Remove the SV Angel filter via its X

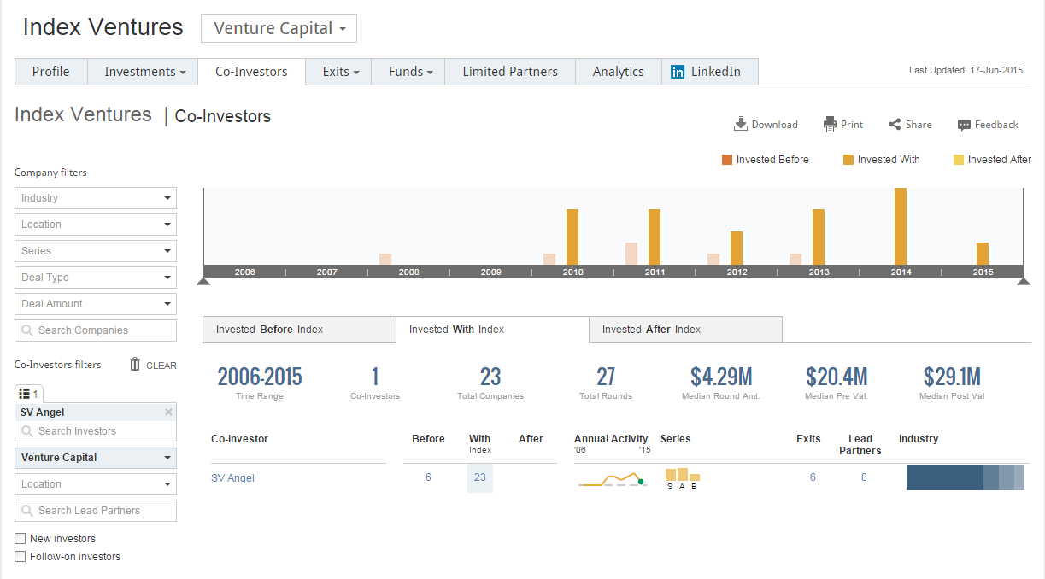(x=169, y=412)
